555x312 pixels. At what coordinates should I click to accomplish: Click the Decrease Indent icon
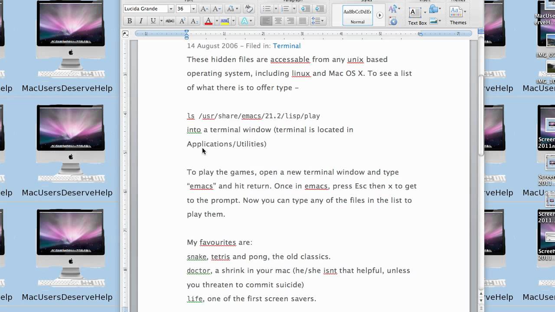(x=306, y=9)
